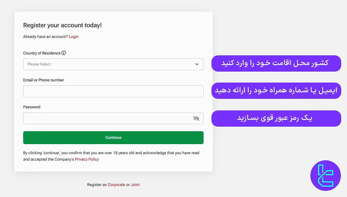The image size is (347, 197).
Task: Register as Corporate
Action: pos(116,184)
